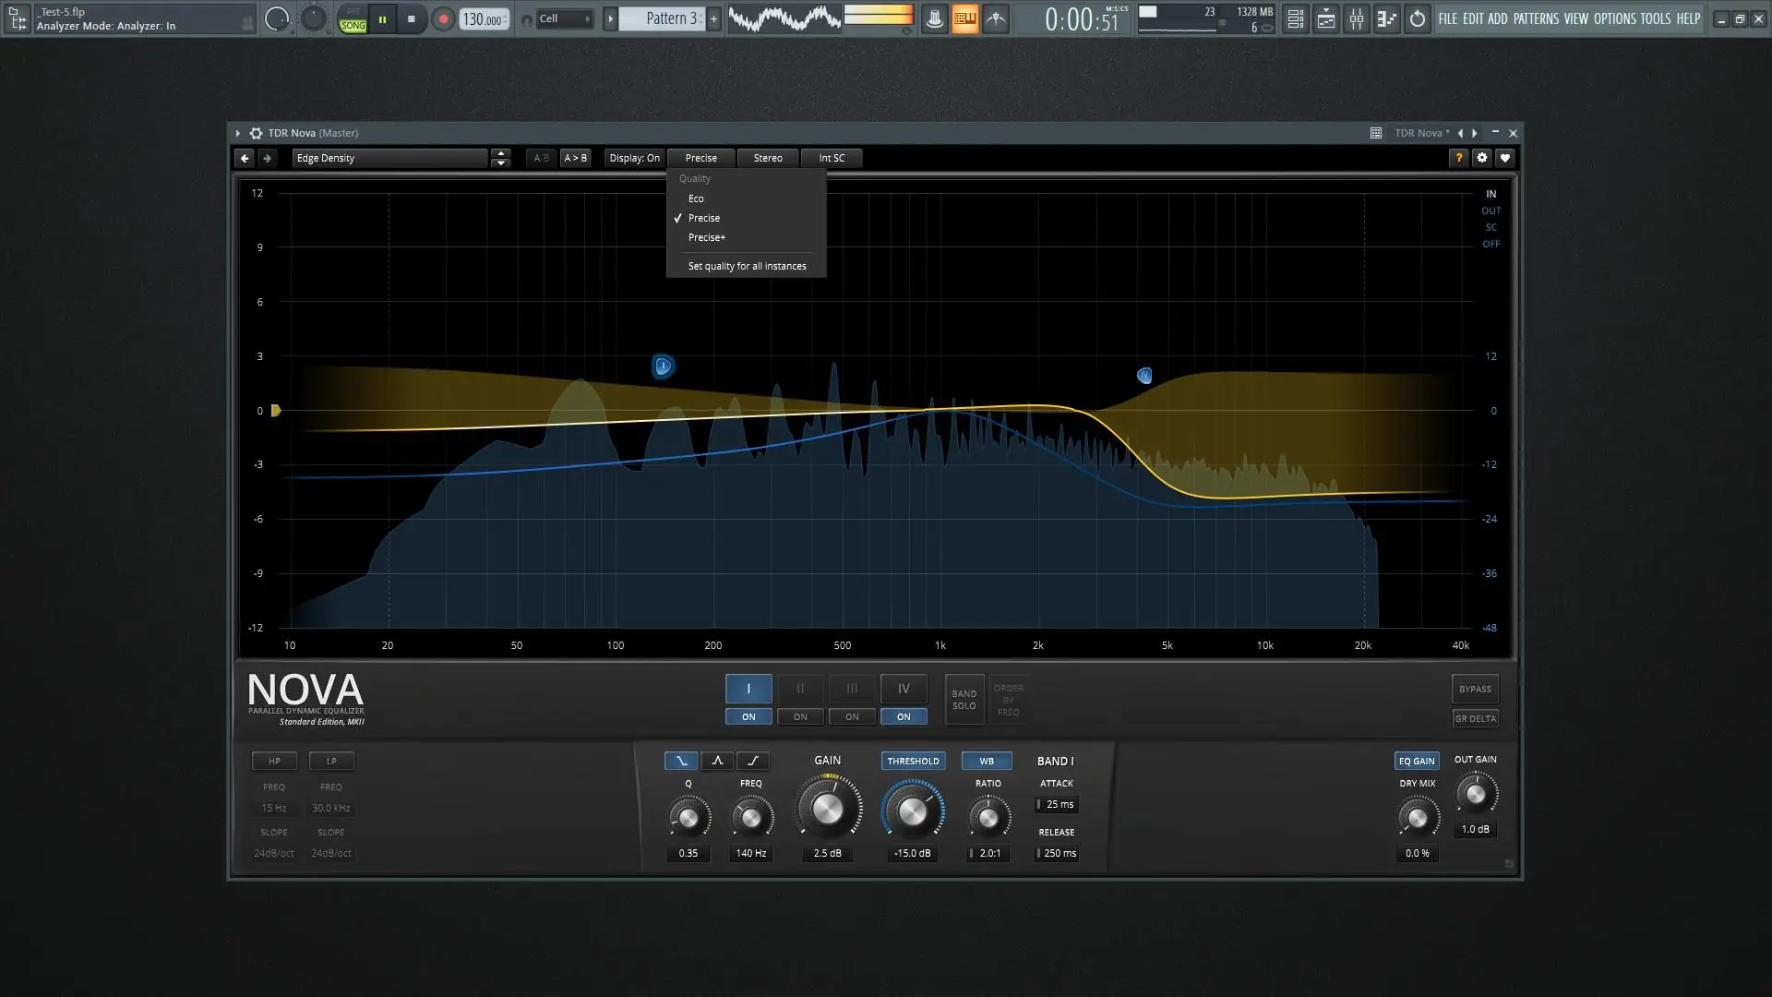
Task: Open the Edge Density preset list
Action: [x=389, y=158]
